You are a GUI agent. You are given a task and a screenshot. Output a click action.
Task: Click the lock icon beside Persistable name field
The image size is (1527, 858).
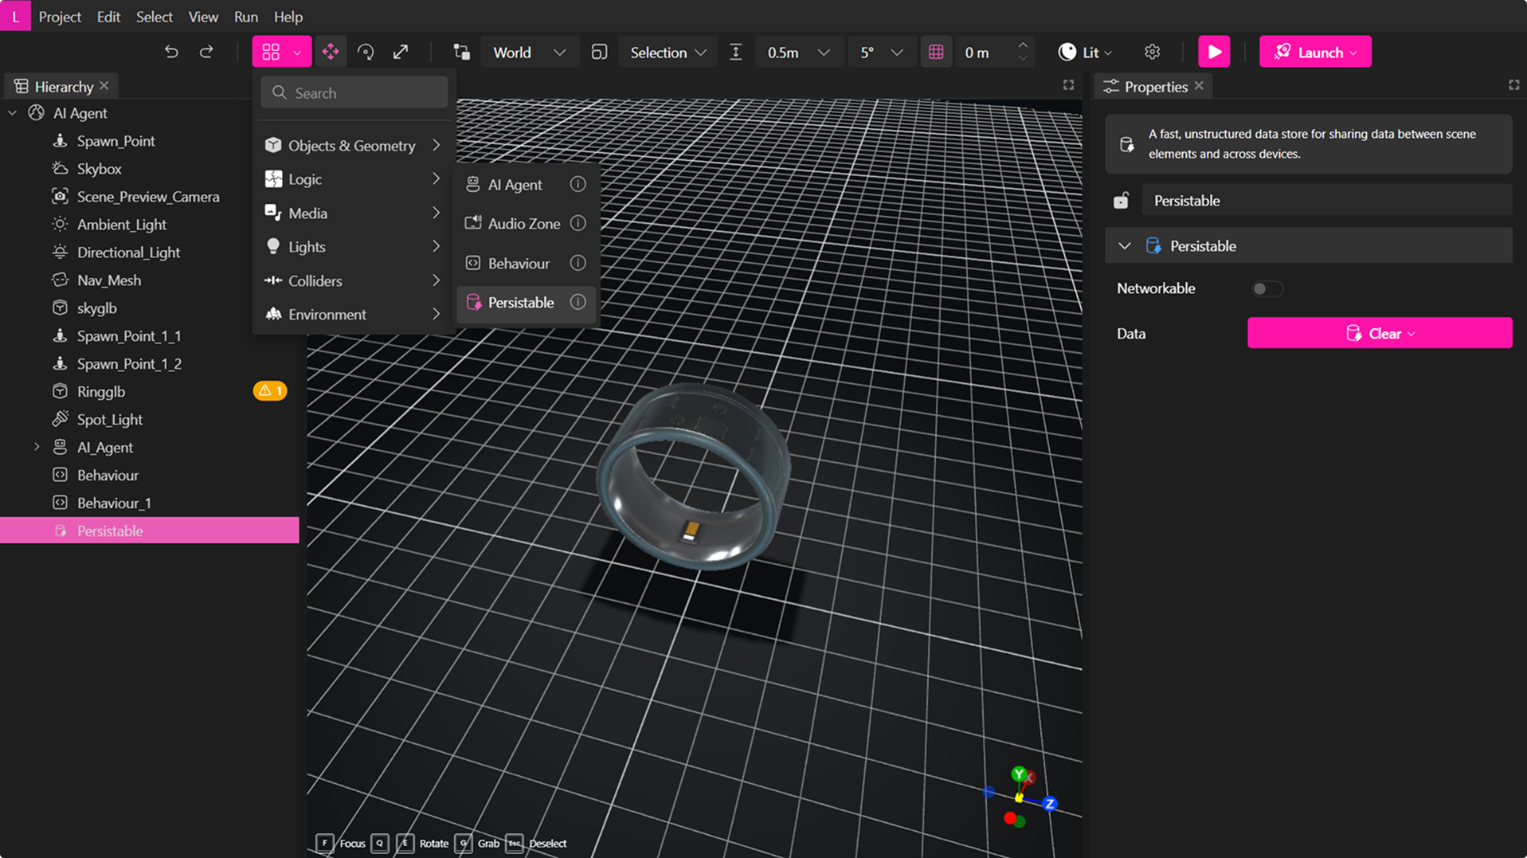point(1122,200)
